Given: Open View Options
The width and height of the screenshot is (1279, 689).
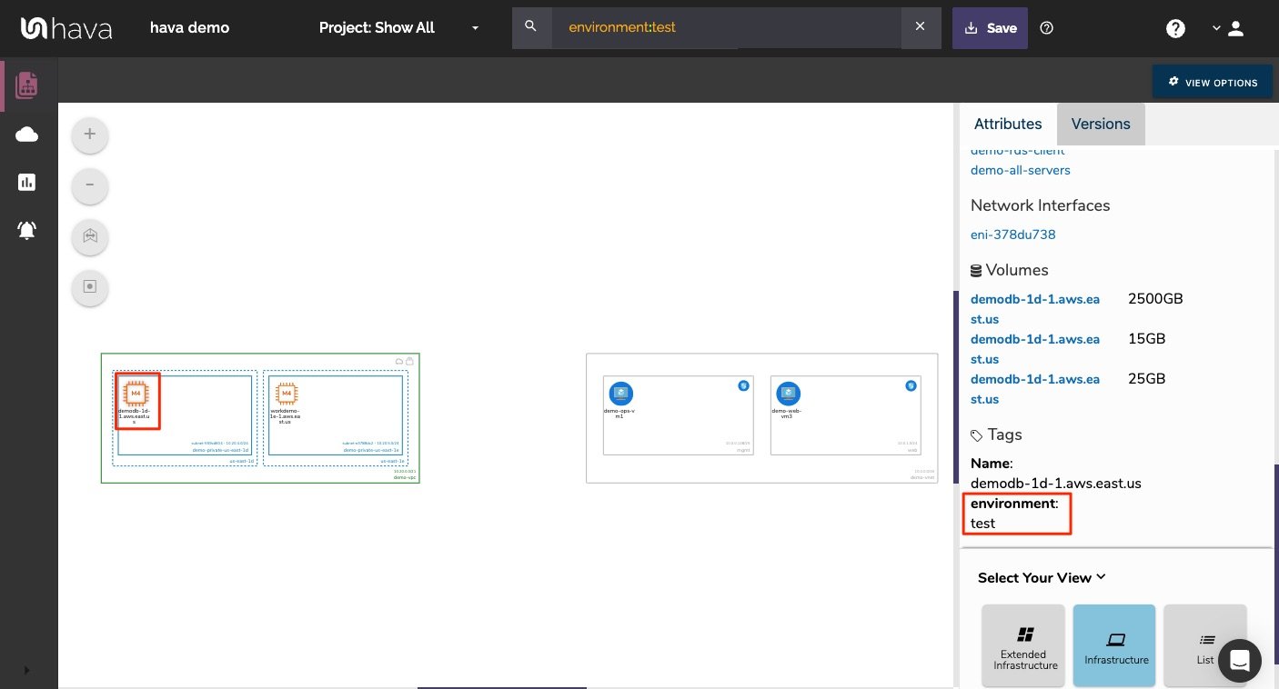Looking at the screenshot, I should (1213, 82).
